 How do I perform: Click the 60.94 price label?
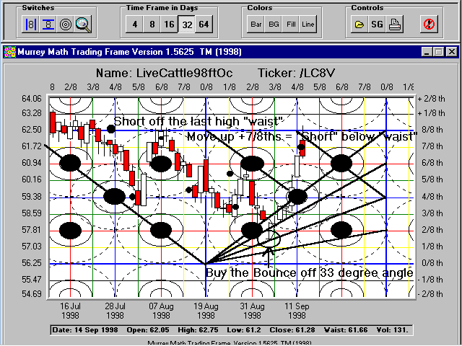[x=32, y=163]
